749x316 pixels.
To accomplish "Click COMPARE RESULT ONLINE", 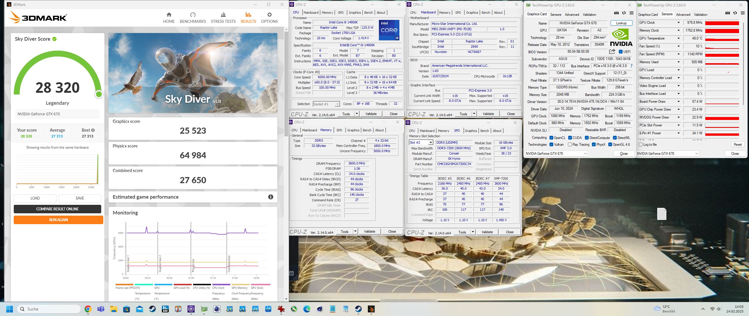I will click(57, 209).
